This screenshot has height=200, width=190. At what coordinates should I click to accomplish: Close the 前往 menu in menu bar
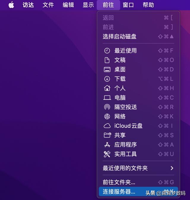pyautogui.click(x=108, y=5)
